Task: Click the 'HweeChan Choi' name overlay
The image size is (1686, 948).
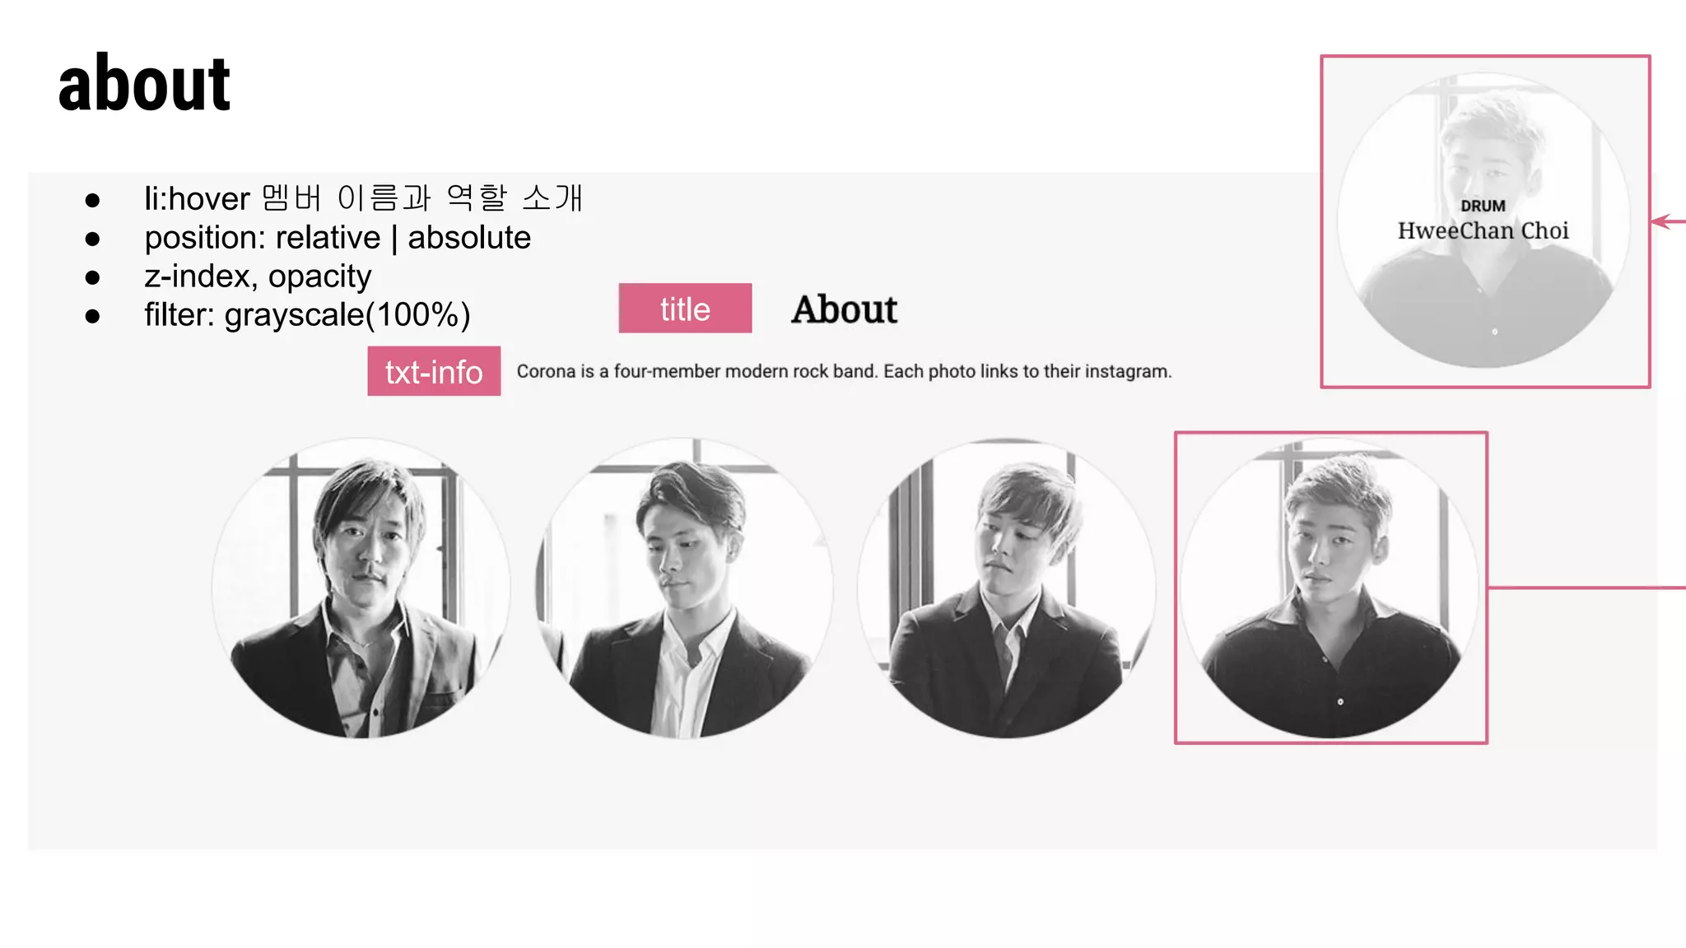Action: coord(1483,230)
